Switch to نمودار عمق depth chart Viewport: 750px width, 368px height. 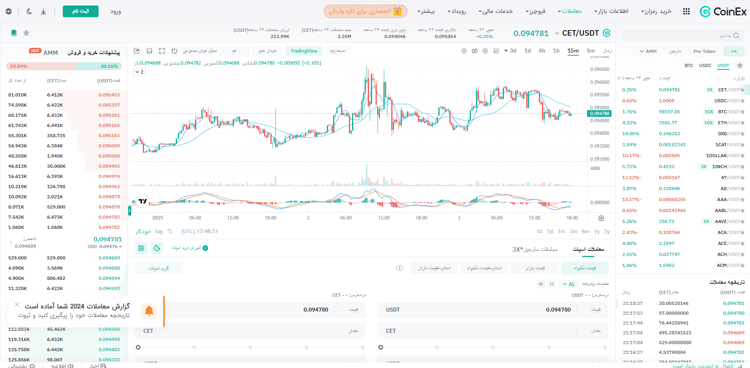267,51
